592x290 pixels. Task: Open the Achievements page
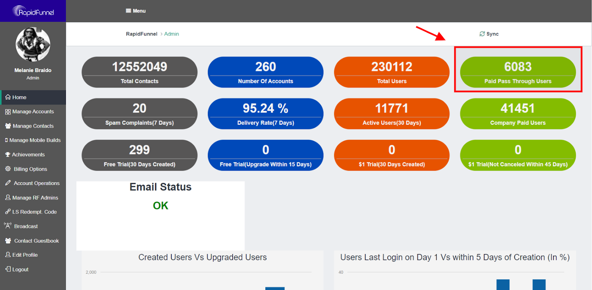click(x=33, y=155)
